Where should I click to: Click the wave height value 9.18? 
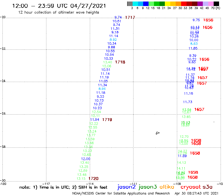click(x=115, y=32)
